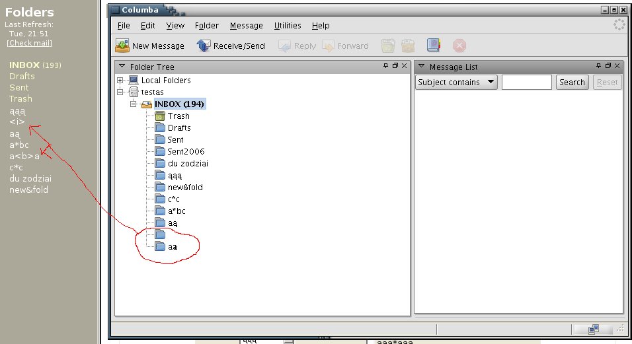Click the Search button in Message List

pos(571,83)
